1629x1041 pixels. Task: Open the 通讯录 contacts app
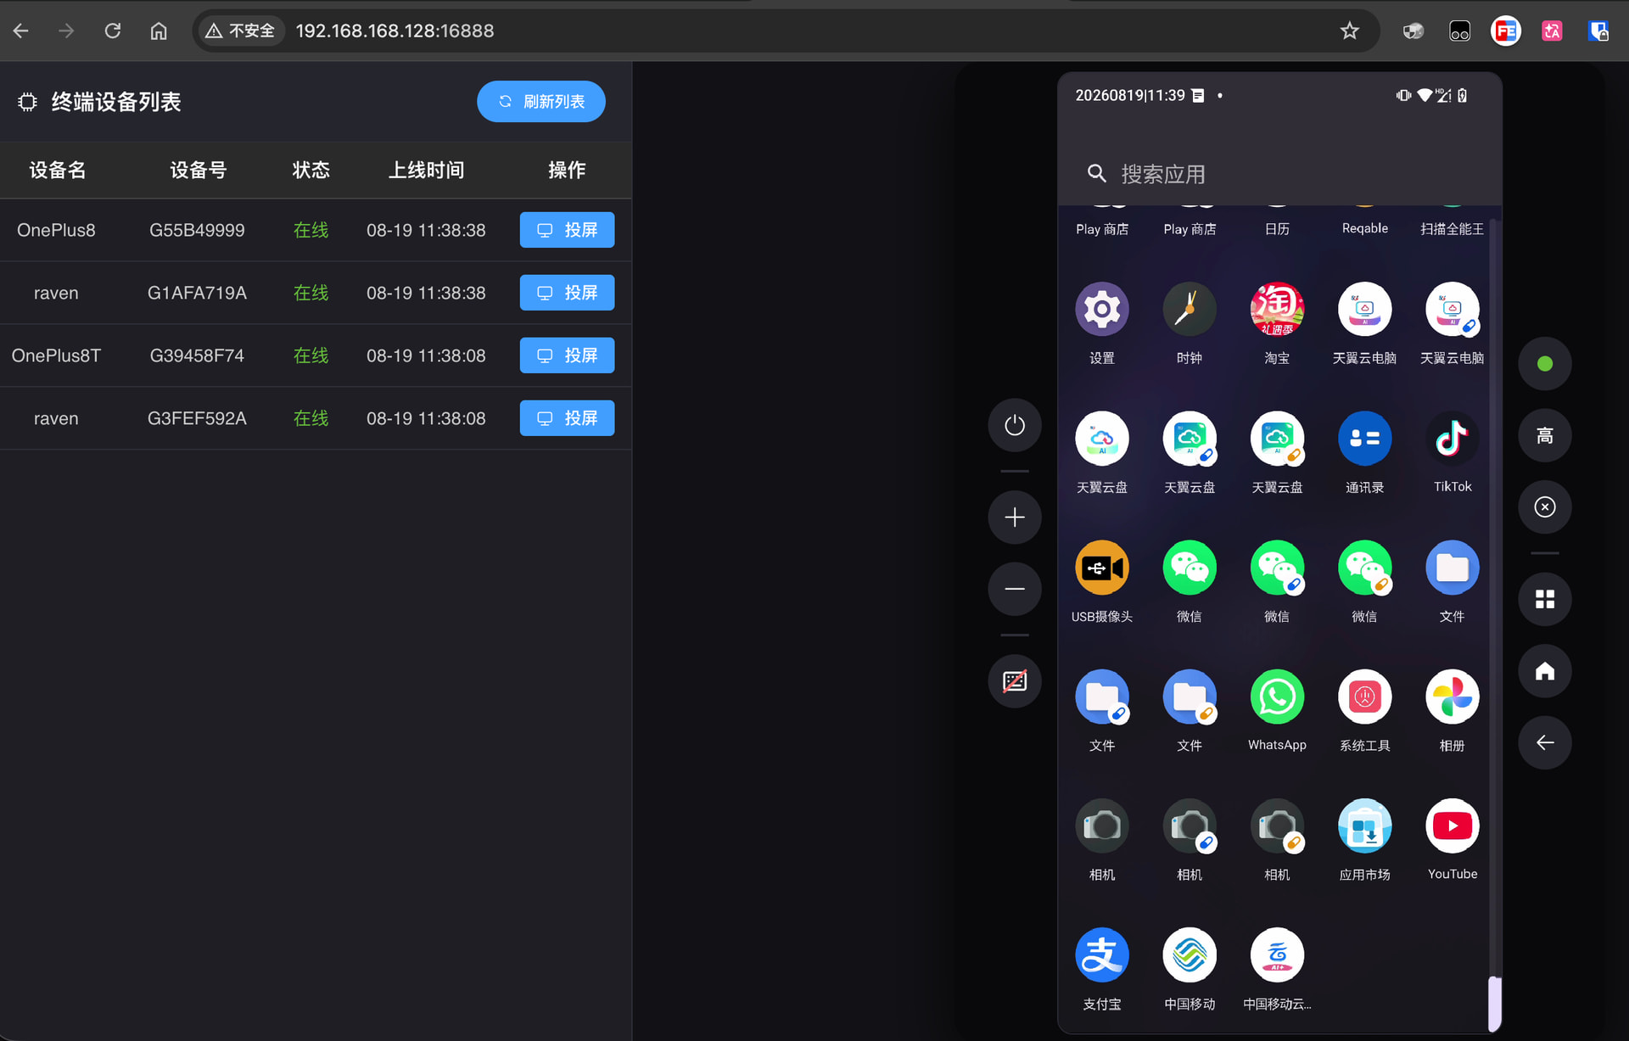click(1364, 439)
